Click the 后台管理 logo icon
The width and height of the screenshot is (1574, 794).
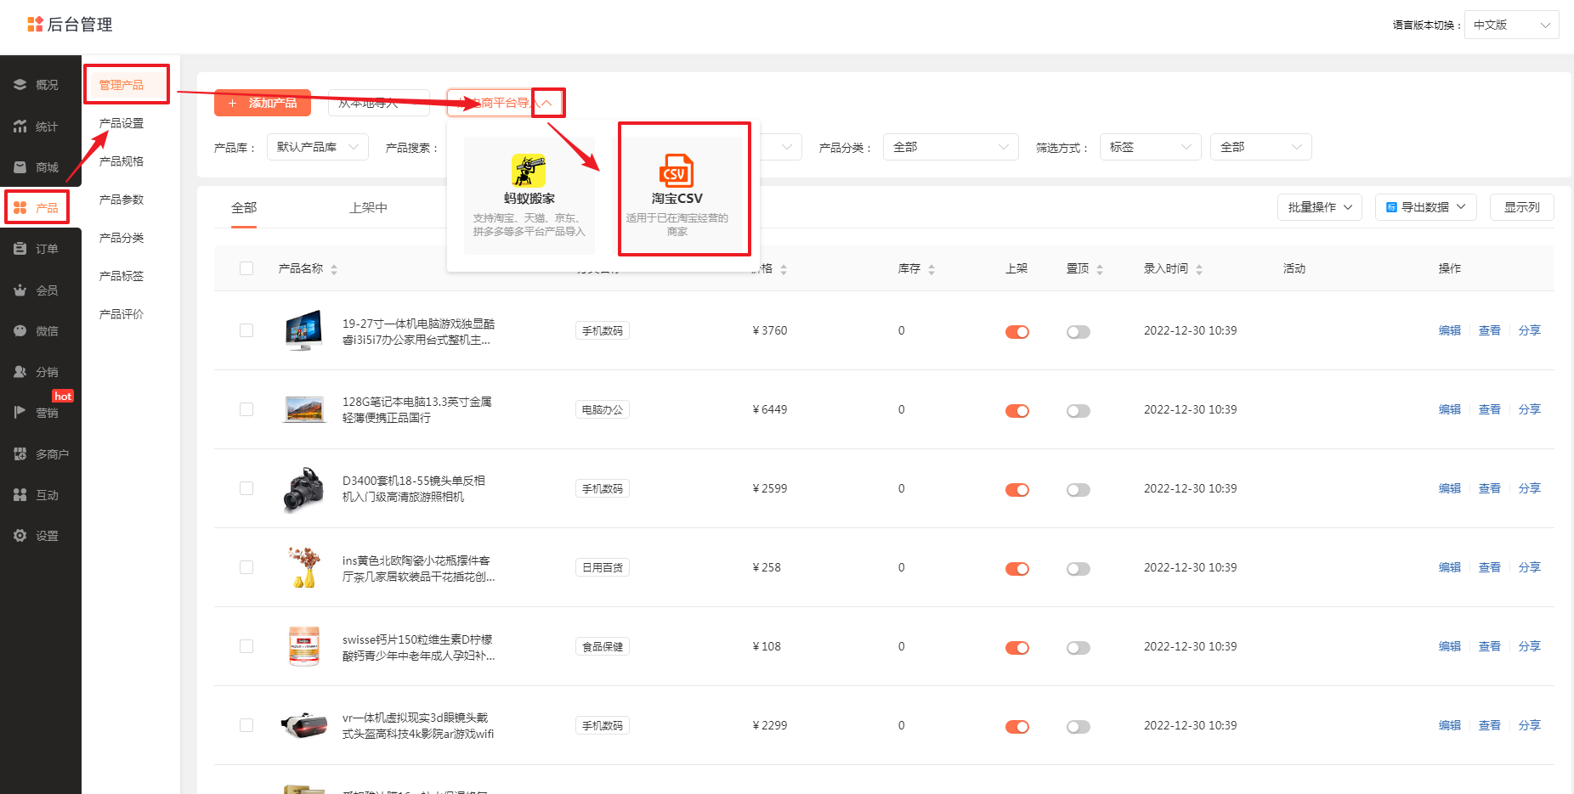(x=35, y=25)
